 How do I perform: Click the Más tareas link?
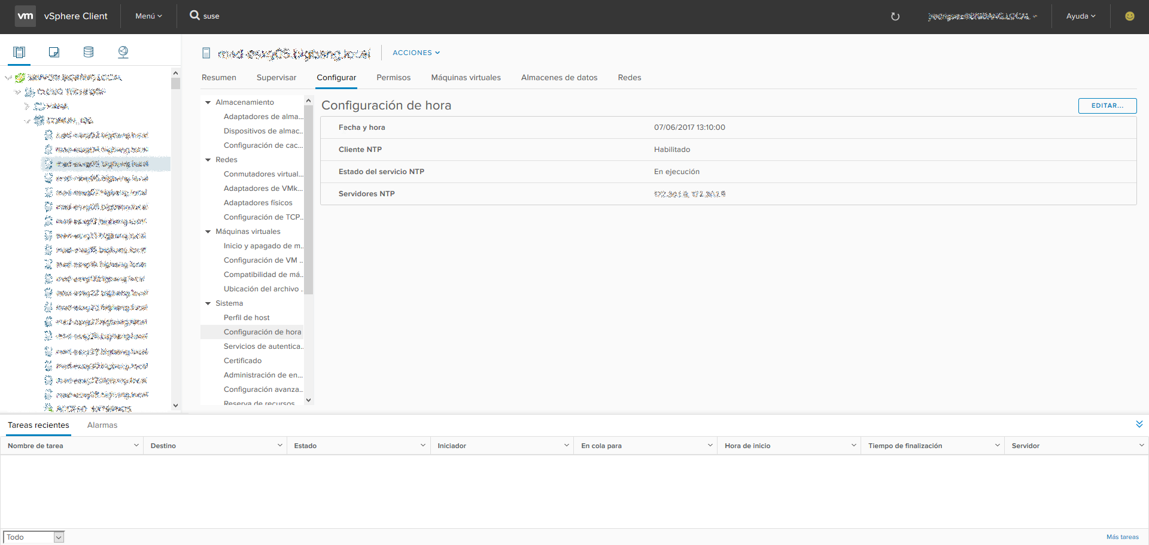1122,537
